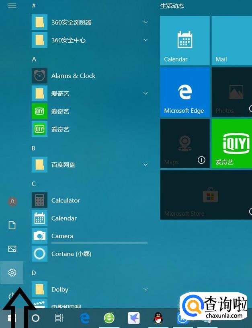
Task: Open the Microsoft Edge tile
Action: pyautogui.click(x=185, y=92)
